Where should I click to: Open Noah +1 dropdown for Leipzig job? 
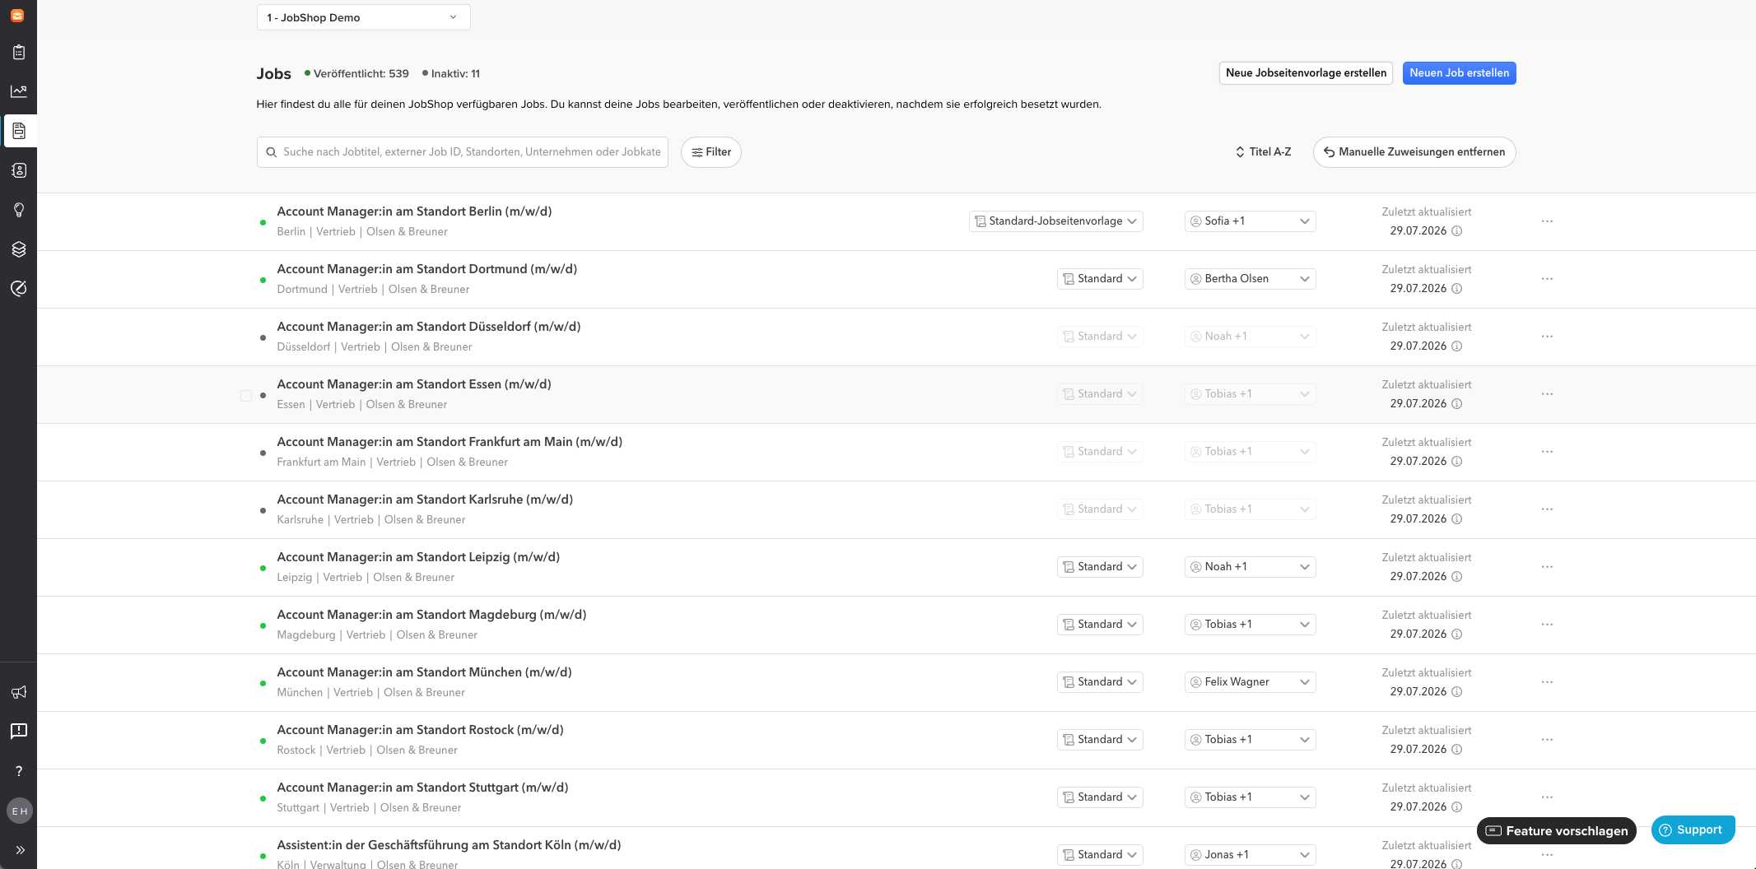pyautogui.click(x=1250, y=567)
